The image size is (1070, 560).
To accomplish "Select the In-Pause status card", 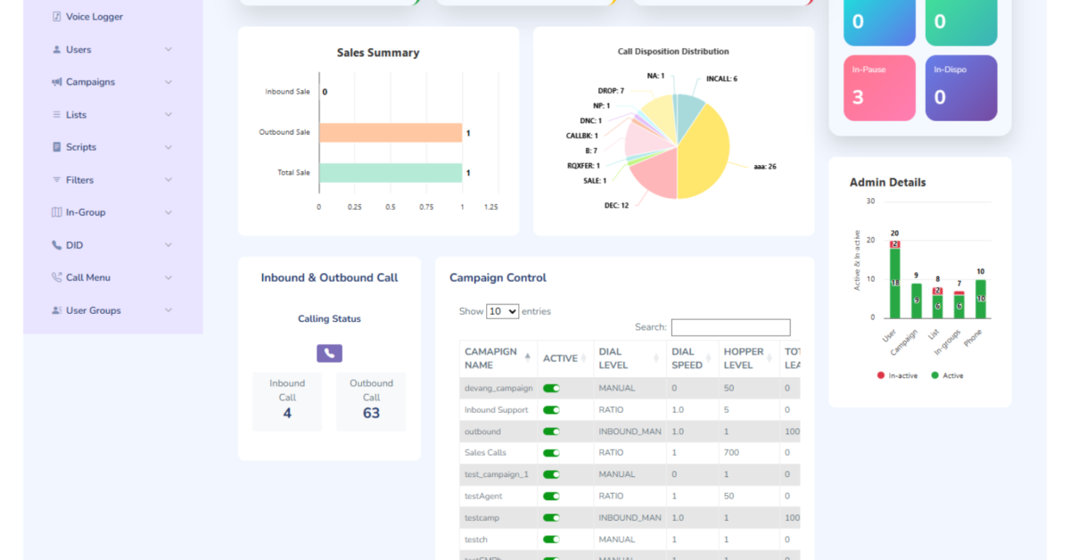I will click(879, 87).
